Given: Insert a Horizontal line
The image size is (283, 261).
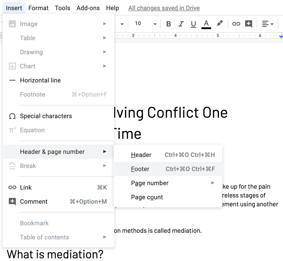Looking at the screenshot, I should pos(41,80).
